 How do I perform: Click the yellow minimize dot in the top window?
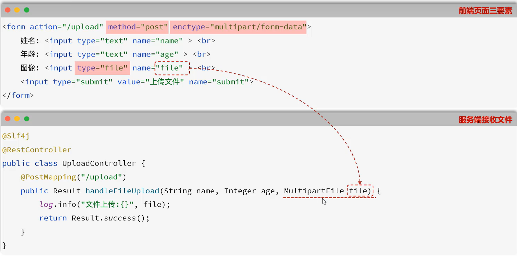pyautogui.click(x=17, y=10)
